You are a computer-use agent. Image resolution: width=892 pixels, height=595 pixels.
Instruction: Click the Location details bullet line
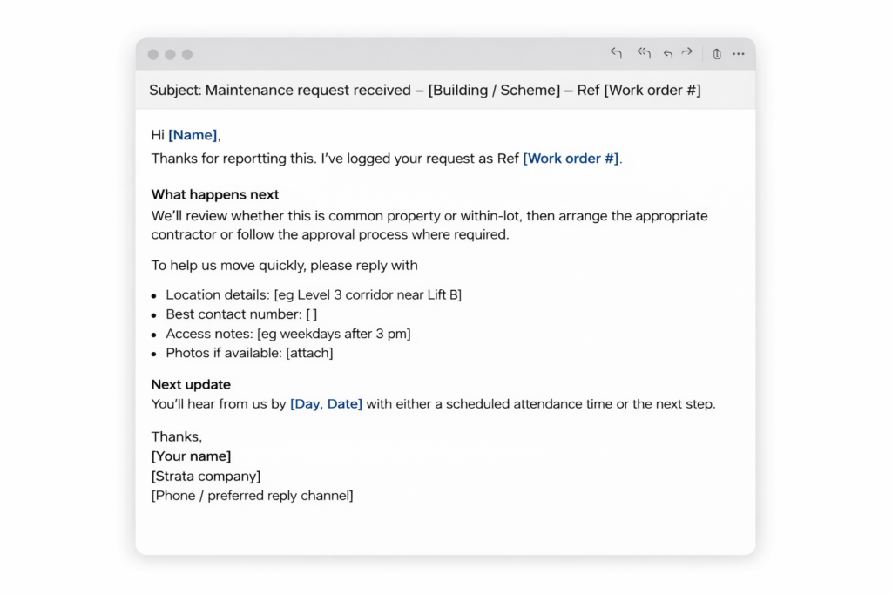tap(313, 295)
